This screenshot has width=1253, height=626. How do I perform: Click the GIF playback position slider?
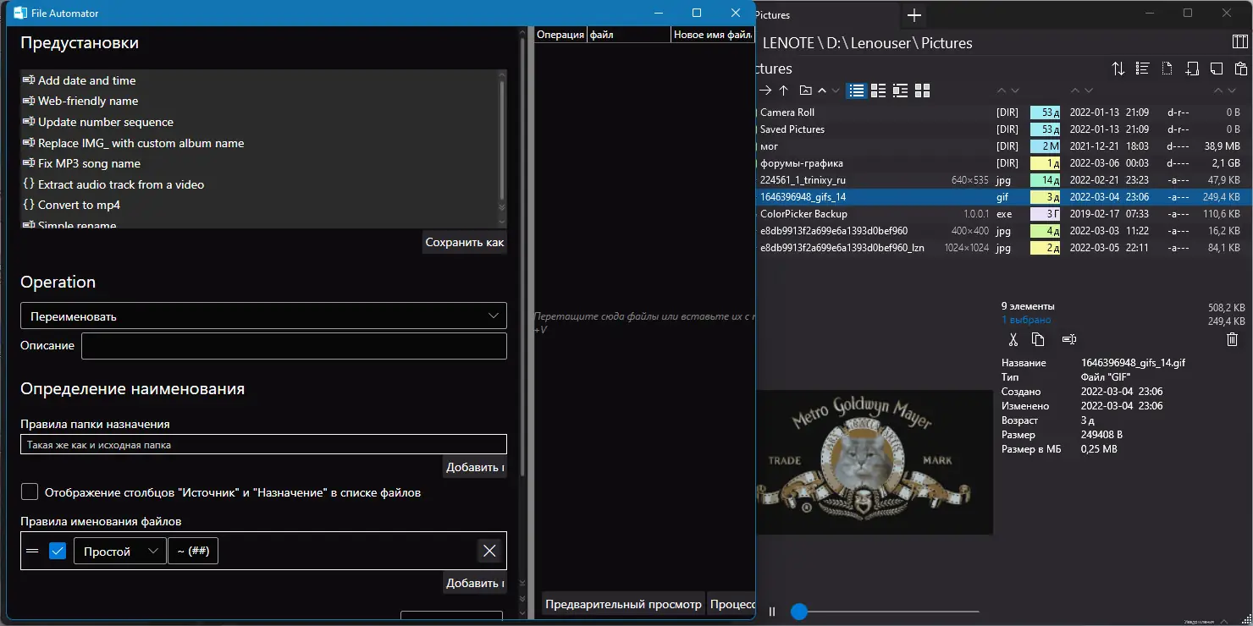886,612
